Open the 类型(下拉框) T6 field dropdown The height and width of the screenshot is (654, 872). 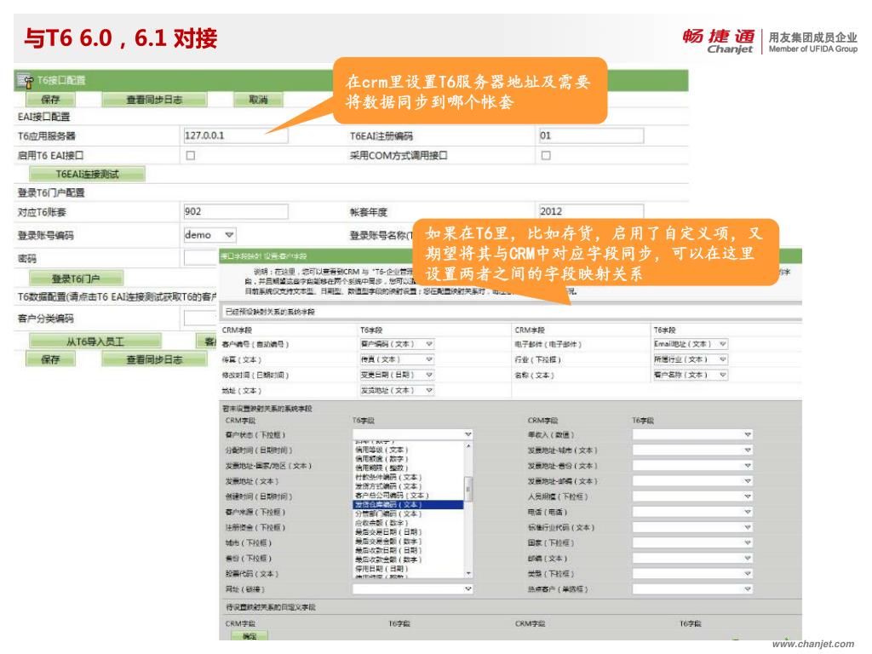coord(748,573)
